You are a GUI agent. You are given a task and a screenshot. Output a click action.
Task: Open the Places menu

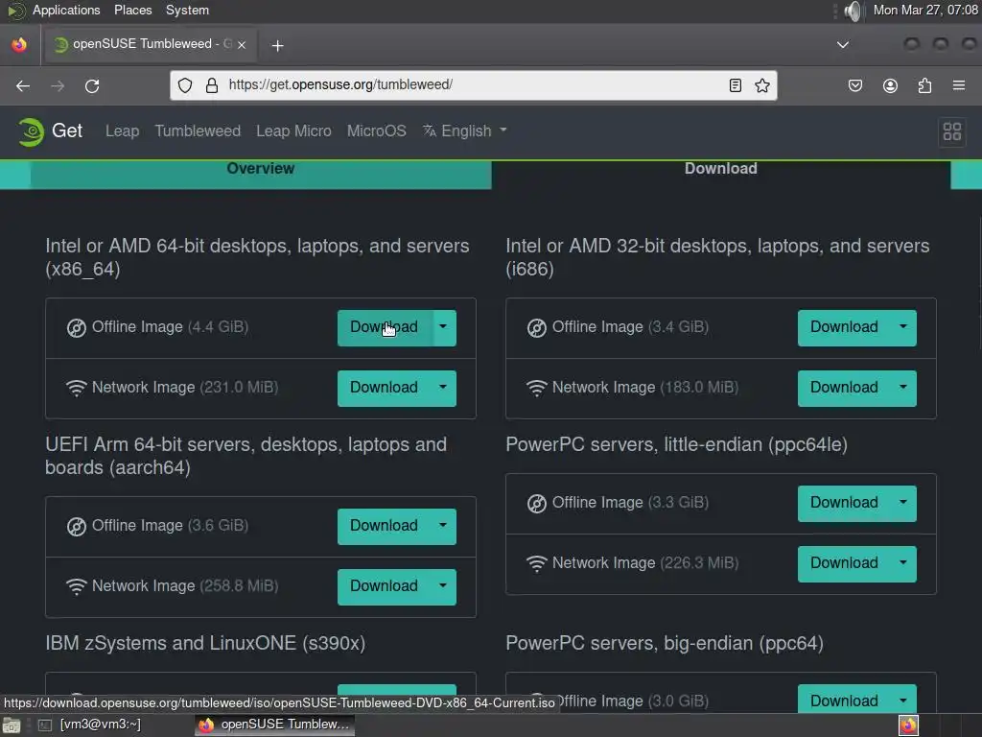[132, 10]
